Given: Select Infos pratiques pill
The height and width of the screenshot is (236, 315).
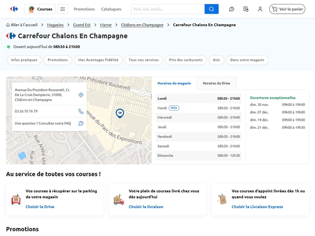Looking at the screenshot, I should pyautogui.click(x=24, y=60).
